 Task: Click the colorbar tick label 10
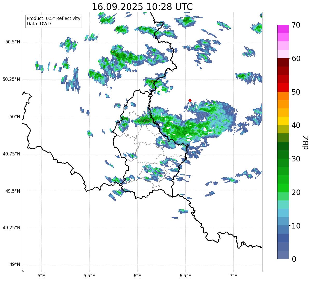tap(296, 226)
